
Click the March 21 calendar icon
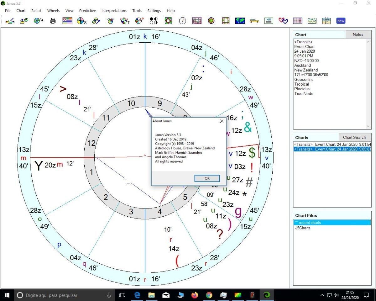326,21
